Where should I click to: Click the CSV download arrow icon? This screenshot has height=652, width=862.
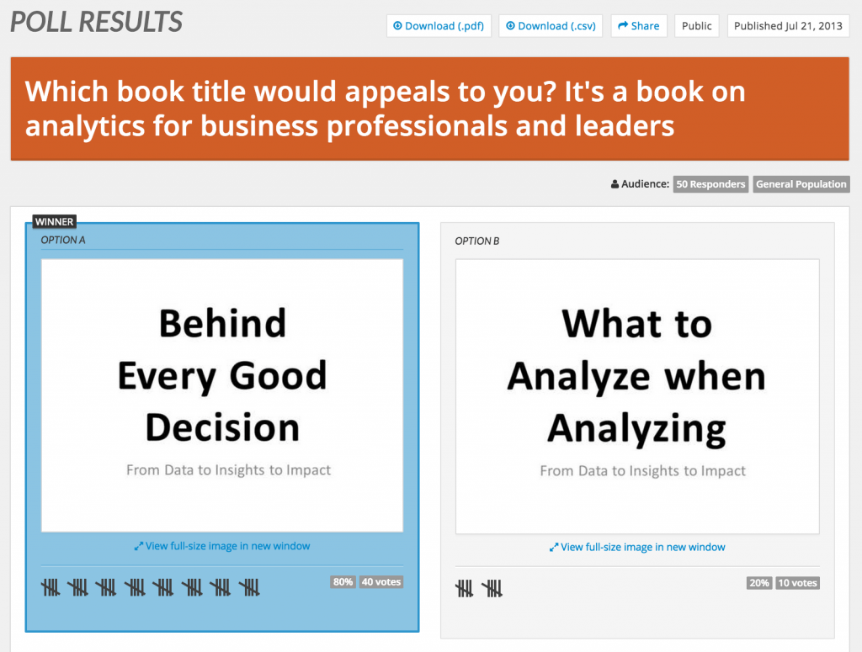pos(511,26)
